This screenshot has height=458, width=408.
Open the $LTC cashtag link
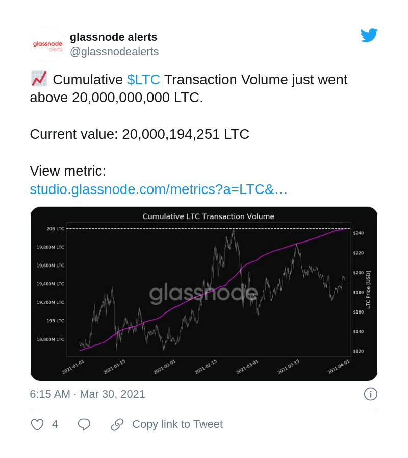(x=143, y=80)
